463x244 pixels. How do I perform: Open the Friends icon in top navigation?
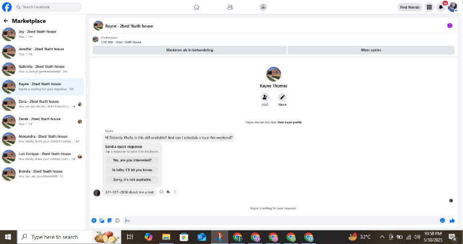[x=229, y=7]
